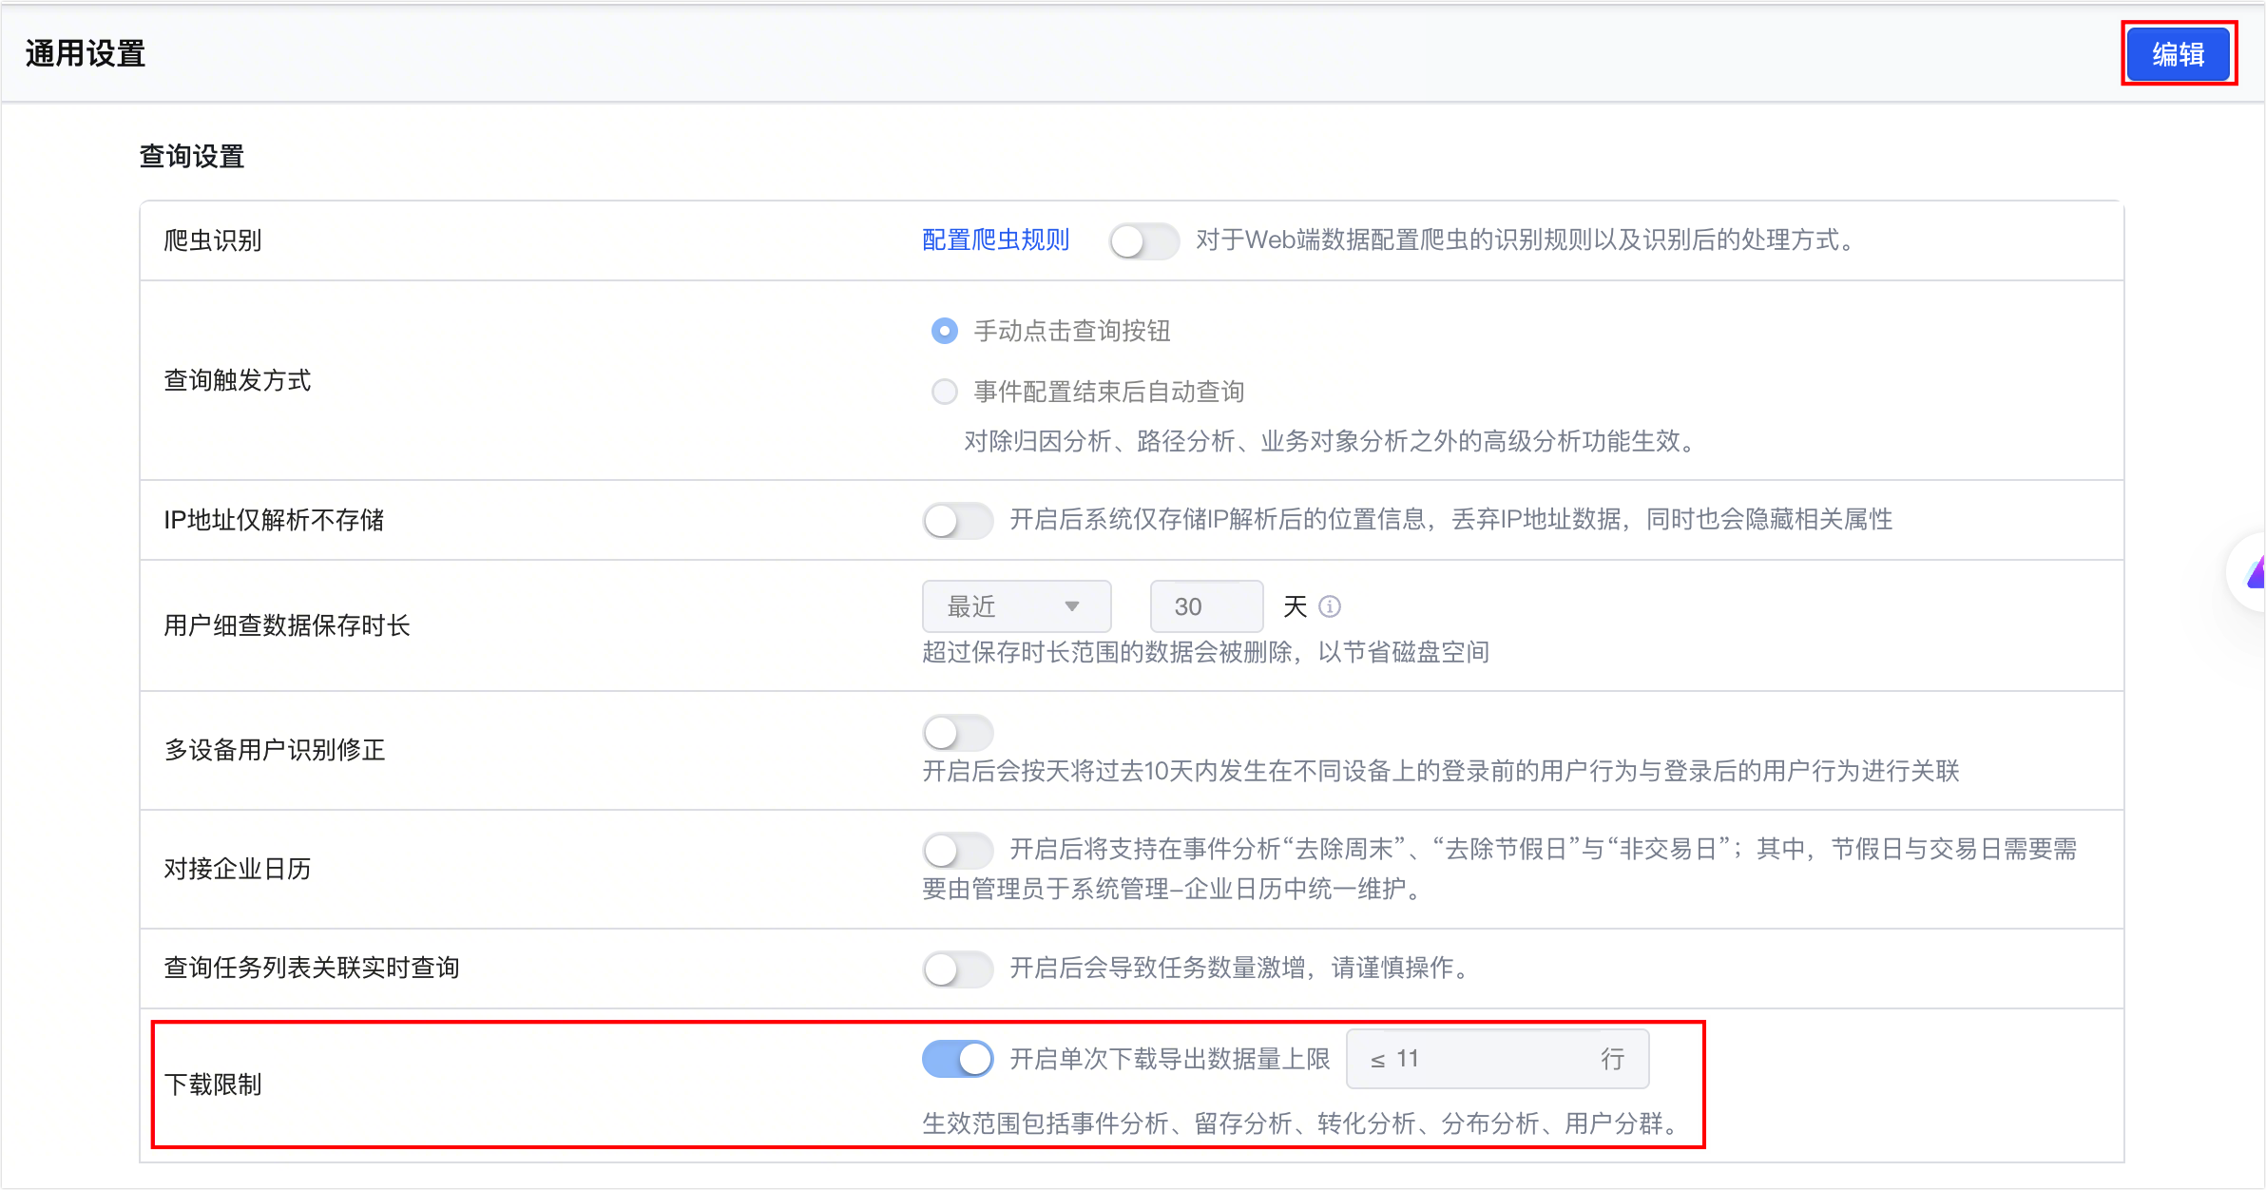Click the blue 编辑 button
Screen dimensions: 2266x1190
(x=2178, y=54)
